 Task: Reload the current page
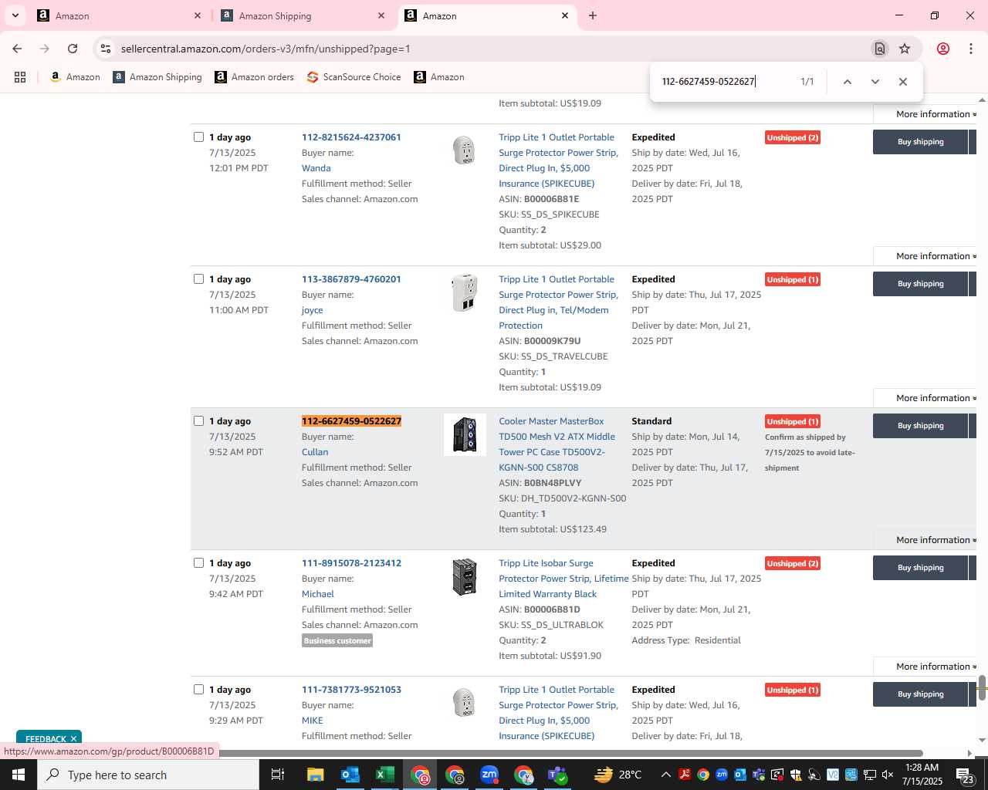click(x=73, y=49)
